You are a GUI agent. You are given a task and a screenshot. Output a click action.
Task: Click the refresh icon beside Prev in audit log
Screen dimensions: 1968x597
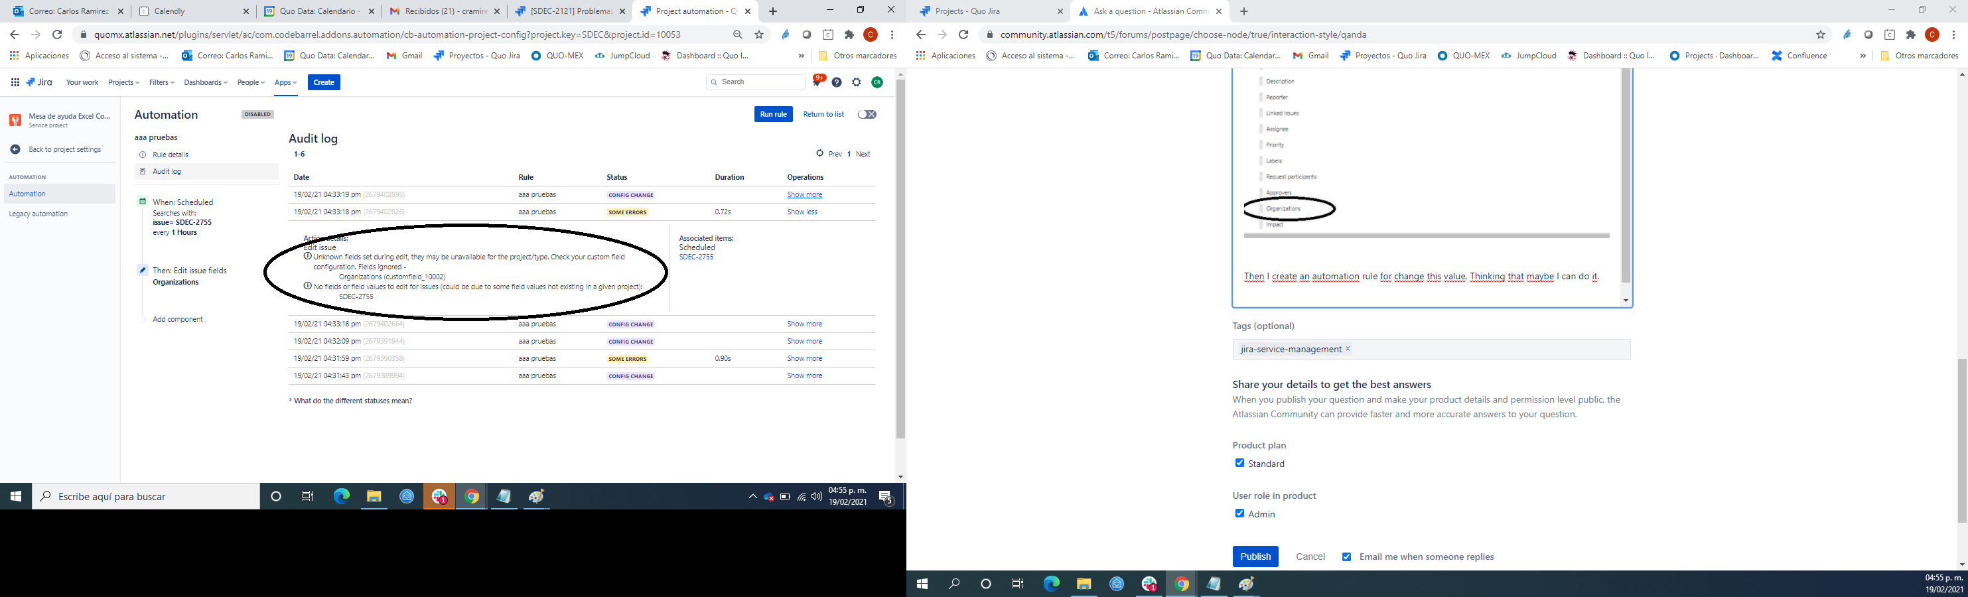click(819, 153)
